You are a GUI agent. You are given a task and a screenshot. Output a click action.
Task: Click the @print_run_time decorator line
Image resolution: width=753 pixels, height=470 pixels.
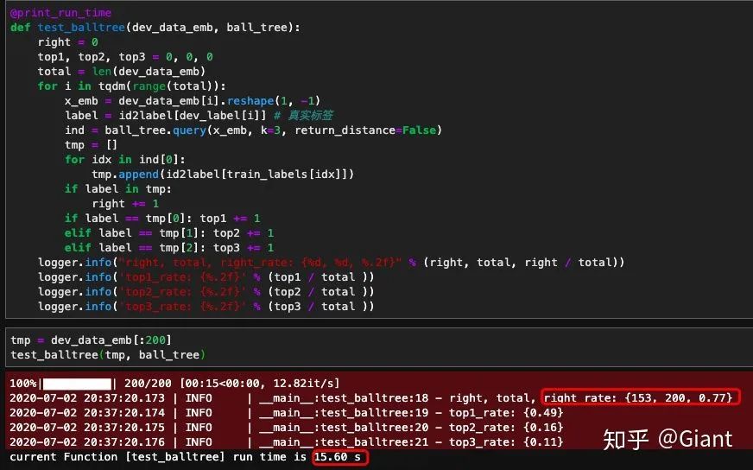point(61,13)
